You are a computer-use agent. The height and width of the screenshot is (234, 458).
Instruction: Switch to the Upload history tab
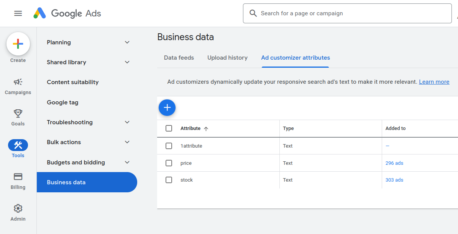coord(227,58)
